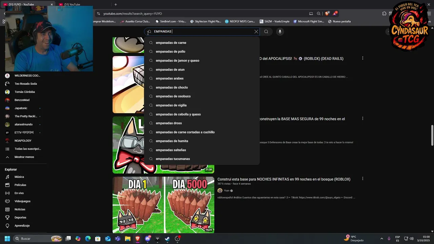Pick suggestion 'empanadas de humita'
Image resolution: width=434 pixels, height=244 pixels.
click(x=202, y=141)
